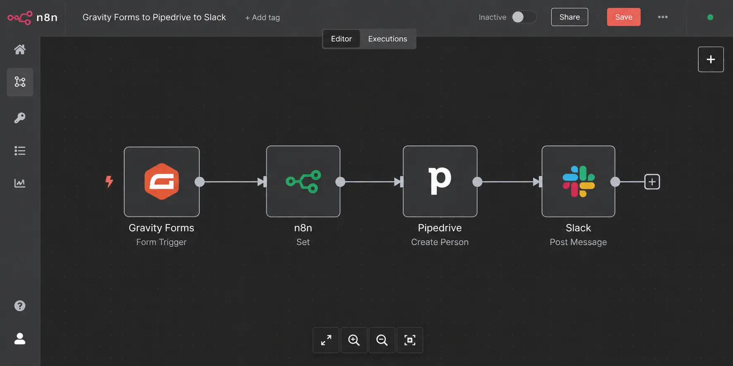
Task: Select the Gravity Forms trigger node
Action: point(162,182)
